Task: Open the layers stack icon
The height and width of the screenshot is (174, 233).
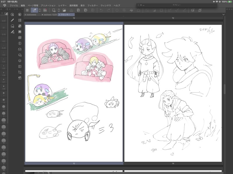Action: click(20, 61)
